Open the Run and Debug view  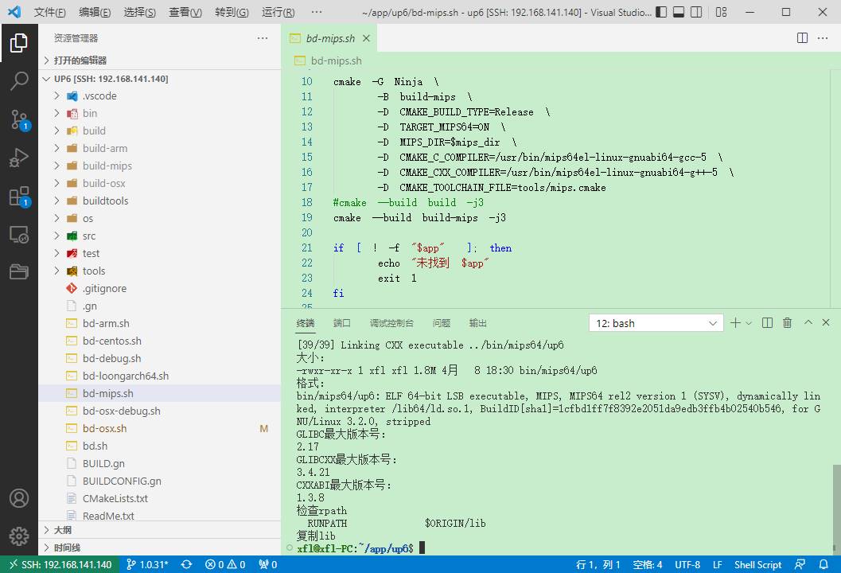point(19,158)
